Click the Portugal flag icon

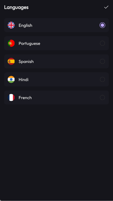(x=11, y=43)
